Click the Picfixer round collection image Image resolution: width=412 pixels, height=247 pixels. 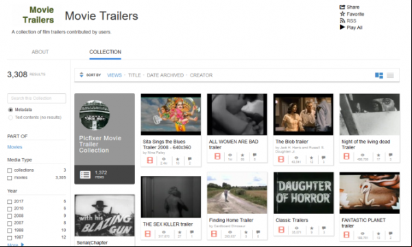click(x=95, y=114)
